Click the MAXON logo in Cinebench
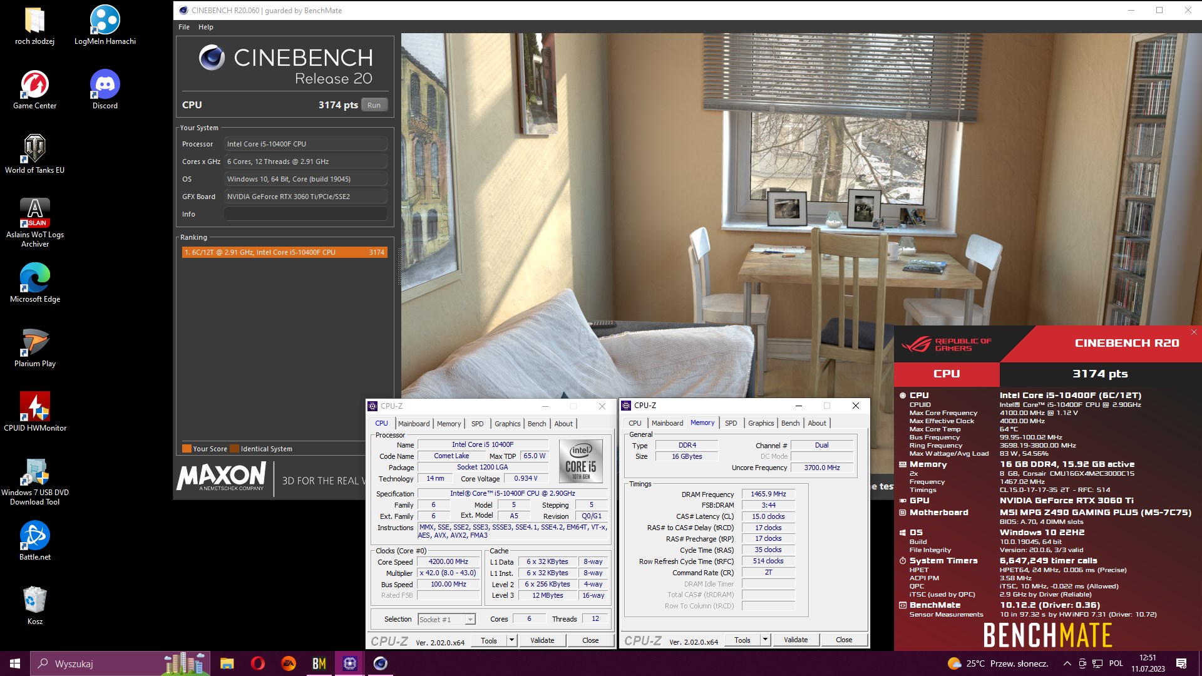This screenshot has width=1202, height=676. (222, 477)
